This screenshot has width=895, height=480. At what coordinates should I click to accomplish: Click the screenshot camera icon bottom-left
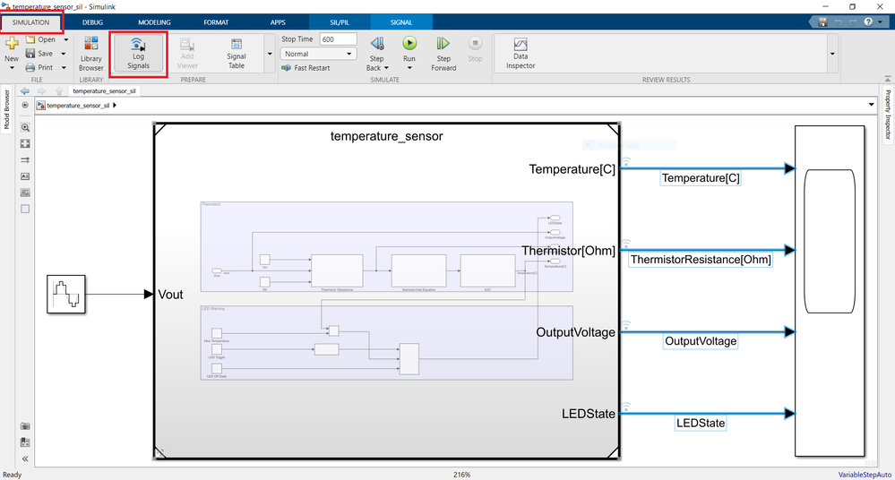point(25,425)
